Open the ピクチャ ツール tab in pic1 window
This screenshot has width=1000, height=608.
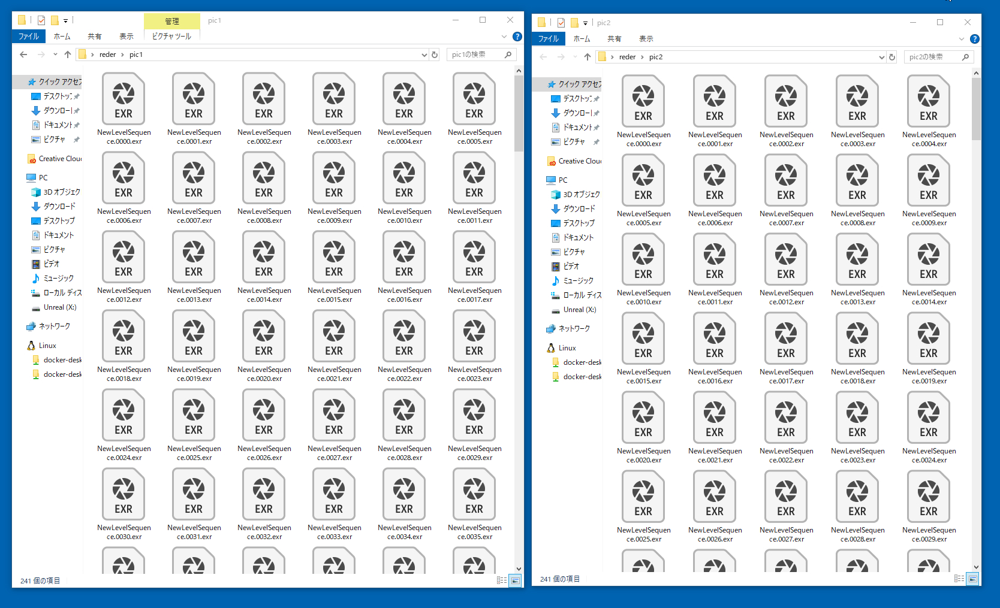171,37
